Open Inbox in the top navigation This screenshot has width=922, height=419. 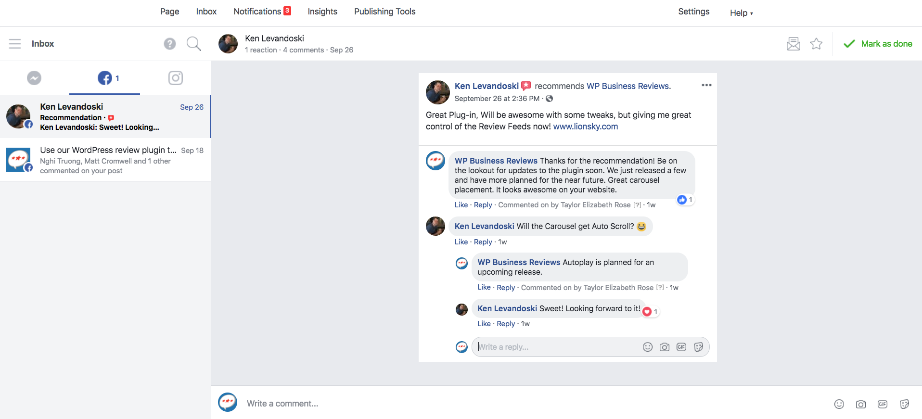click(x=206, y=12)
